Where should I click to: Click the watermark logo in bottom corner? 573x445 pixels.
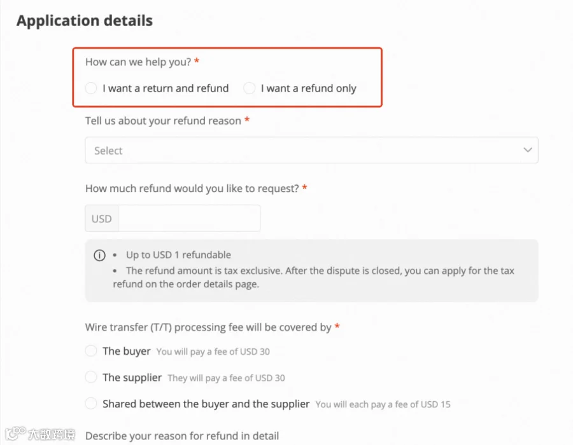(40, 434)
